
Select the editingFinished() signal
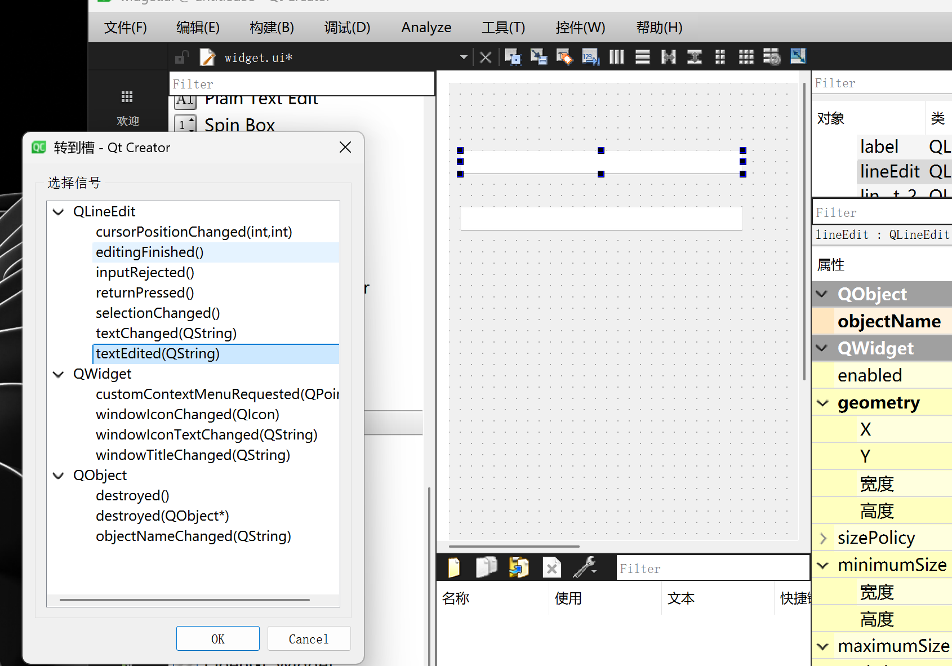pos(150,252)
